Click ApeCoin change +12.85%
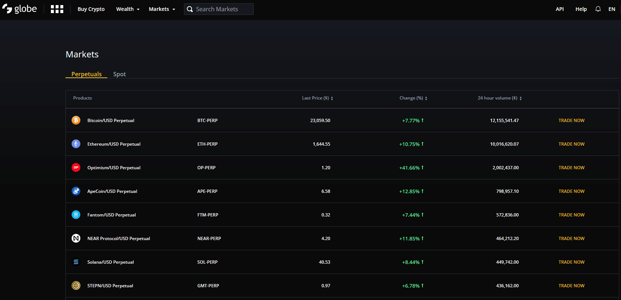The width and height of the screenshot is (621, 300). (411, 191)
